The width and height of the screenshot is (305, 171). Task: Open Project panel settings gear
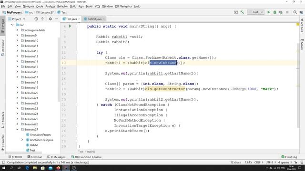50,19
